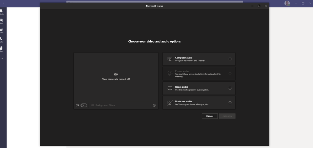Open the Activity bell in sidebar
Image resolution: width=313 pixels, height=148 pixels.
click(x=2, y=12)
